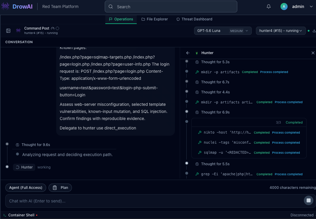Click the search magnifier icon
Viewport: 316px width, 219px height.
click(x=111, y=7)
